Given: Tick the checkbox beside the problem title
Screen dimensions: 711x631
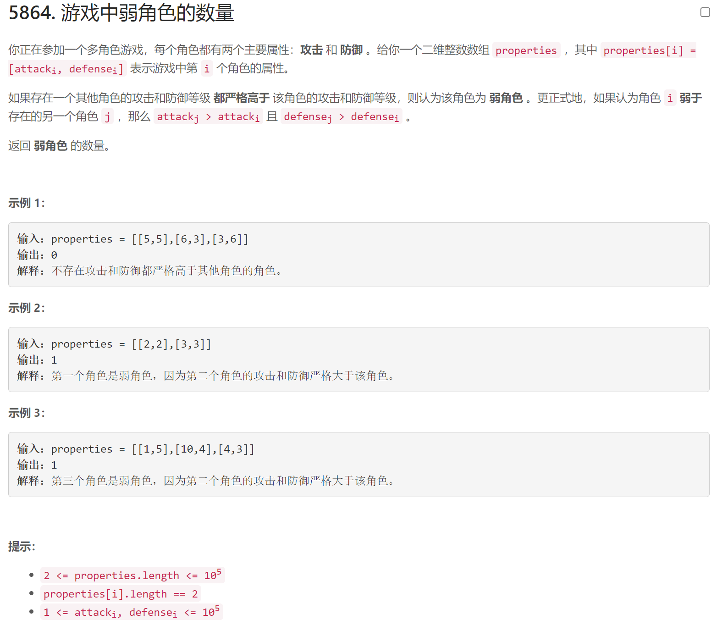Looking at the screenshot, I should [x=705, y=12].
